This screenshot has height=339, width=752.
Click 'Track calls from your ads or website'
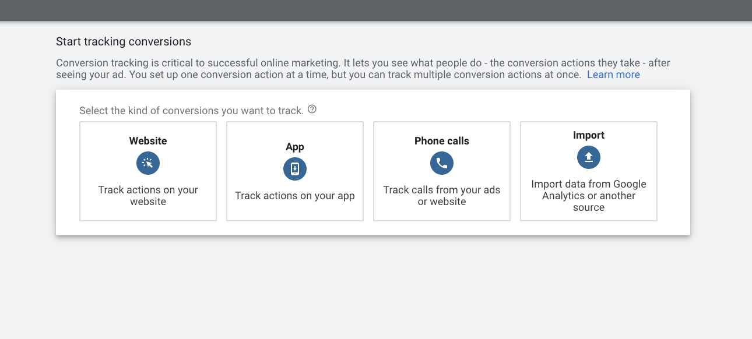441,195
